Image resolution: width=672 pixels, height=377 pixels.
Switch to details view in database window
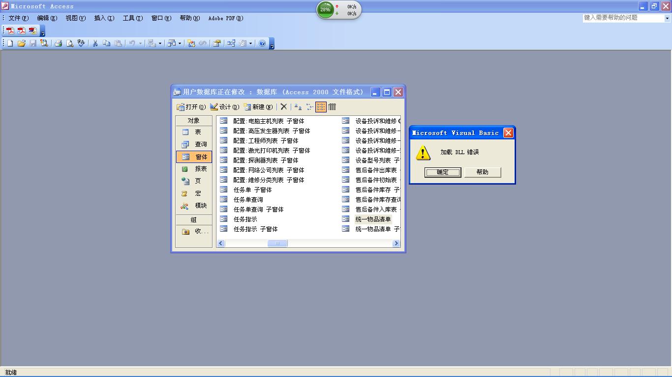[x=332, y=107]
